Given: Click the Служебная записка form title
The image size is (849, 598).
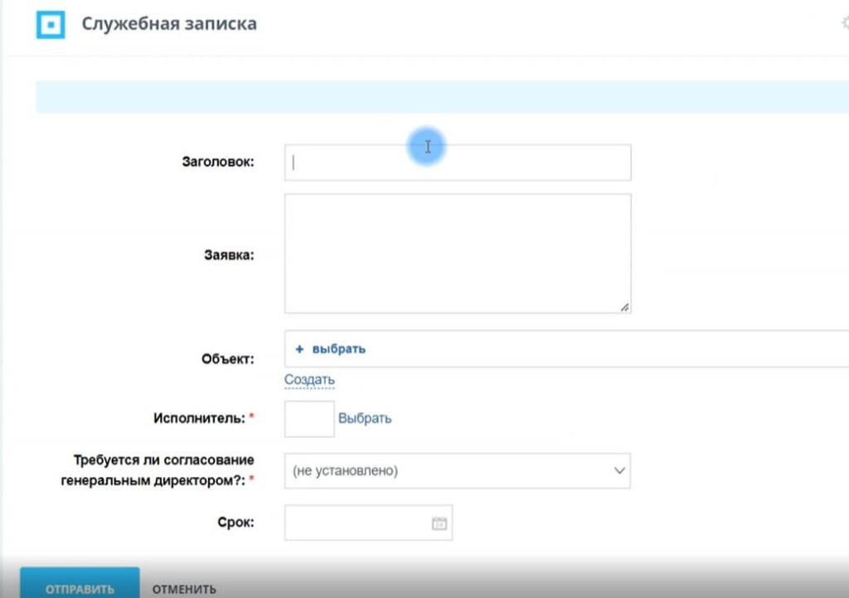Looking at the screenshot, I should 168,24.
